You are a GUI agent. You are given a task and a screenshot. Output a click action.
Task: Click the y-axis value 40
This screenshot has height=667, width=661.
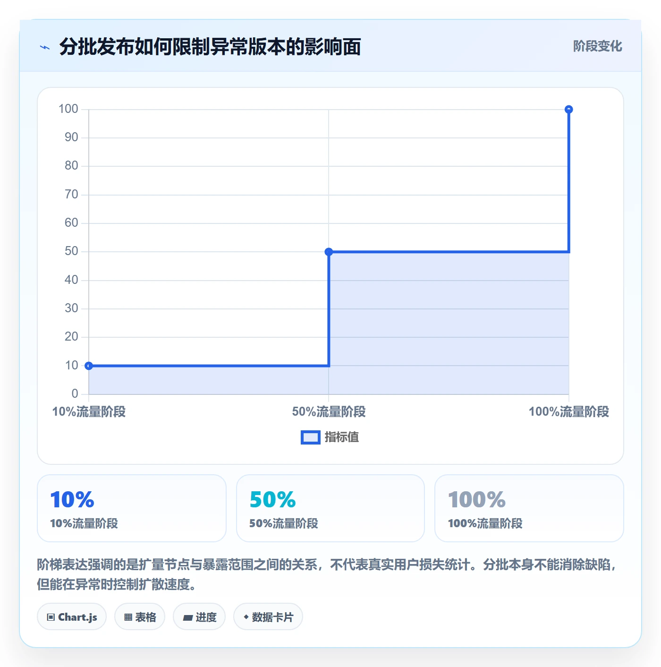coord(72,280)
